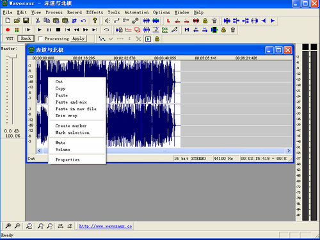Click the Open file folder icon
The width and height of the screenshot is (320, 240).
coord(17,20)
